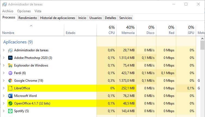The height and width of the screenshot is (117, 205).
Task: Expand the Google Chrome (19) process group
Action: pyautogui.click(x=4, y=81)
